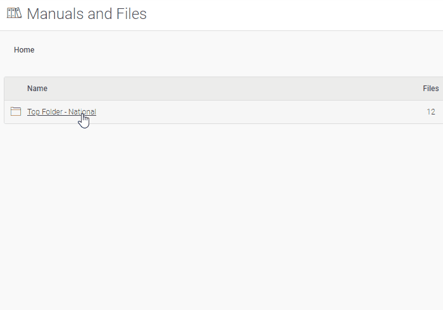Screen dimensions: 443x310
Task: Sort the table by the Name column header
Action: point(37,89)
